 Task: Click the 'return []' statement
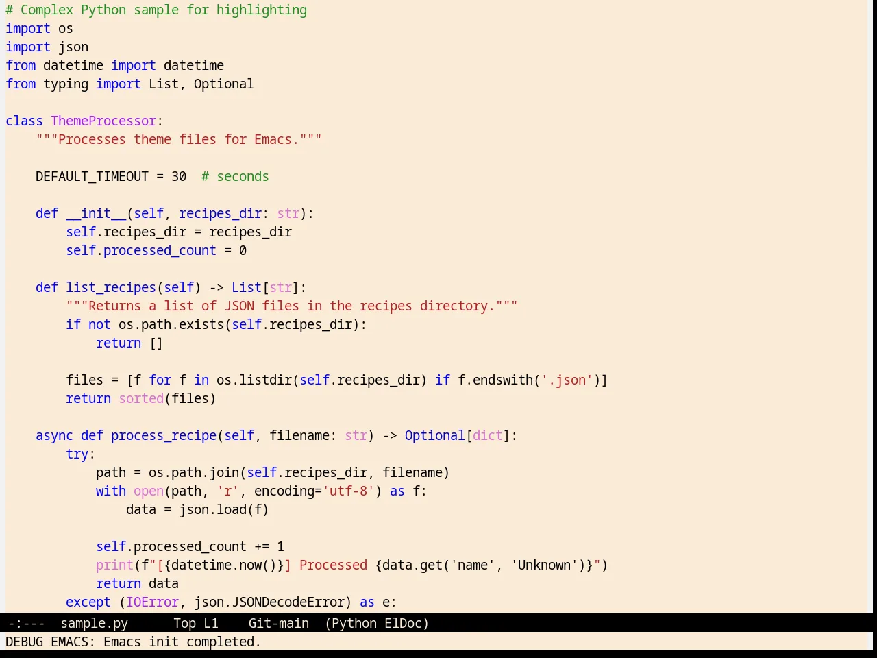point(129,343)
